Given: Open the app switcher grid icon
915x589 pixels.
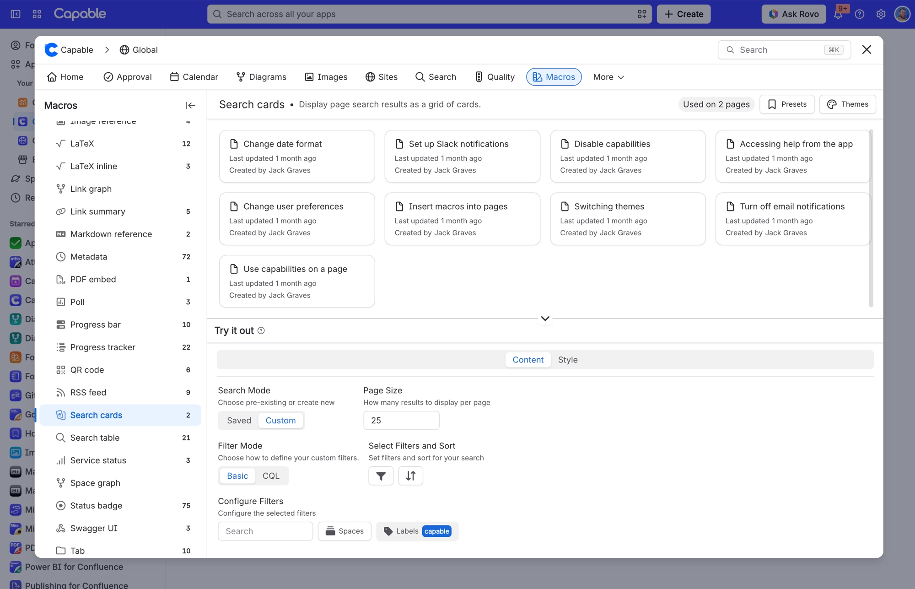Looking at the screenshot, I should tap(37, 14).
